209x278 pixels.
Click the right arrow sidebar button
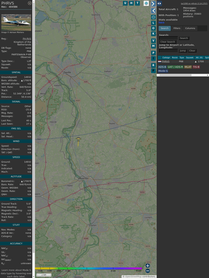coord(153,4)
